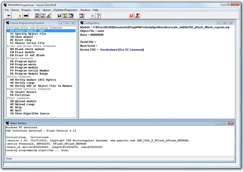Click the black chip toolbar icon

pos(26,16)
